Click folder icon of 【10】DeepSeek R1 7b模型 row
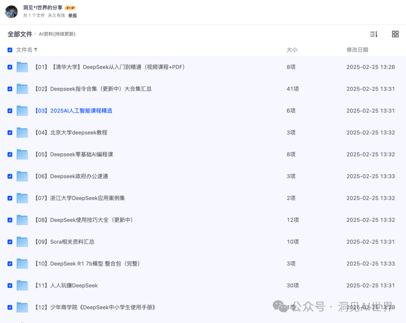Viewport: 406px width, 323px height. (x=22, y=264)
